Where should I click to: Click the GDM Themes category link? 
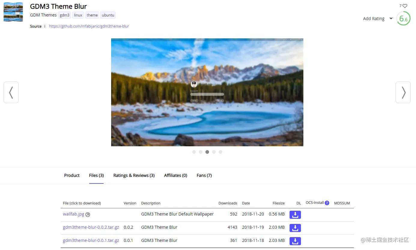pos(43,15)
